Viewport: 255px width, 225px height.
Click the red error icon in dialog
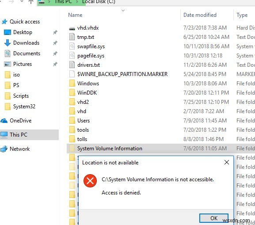point(90,181)
